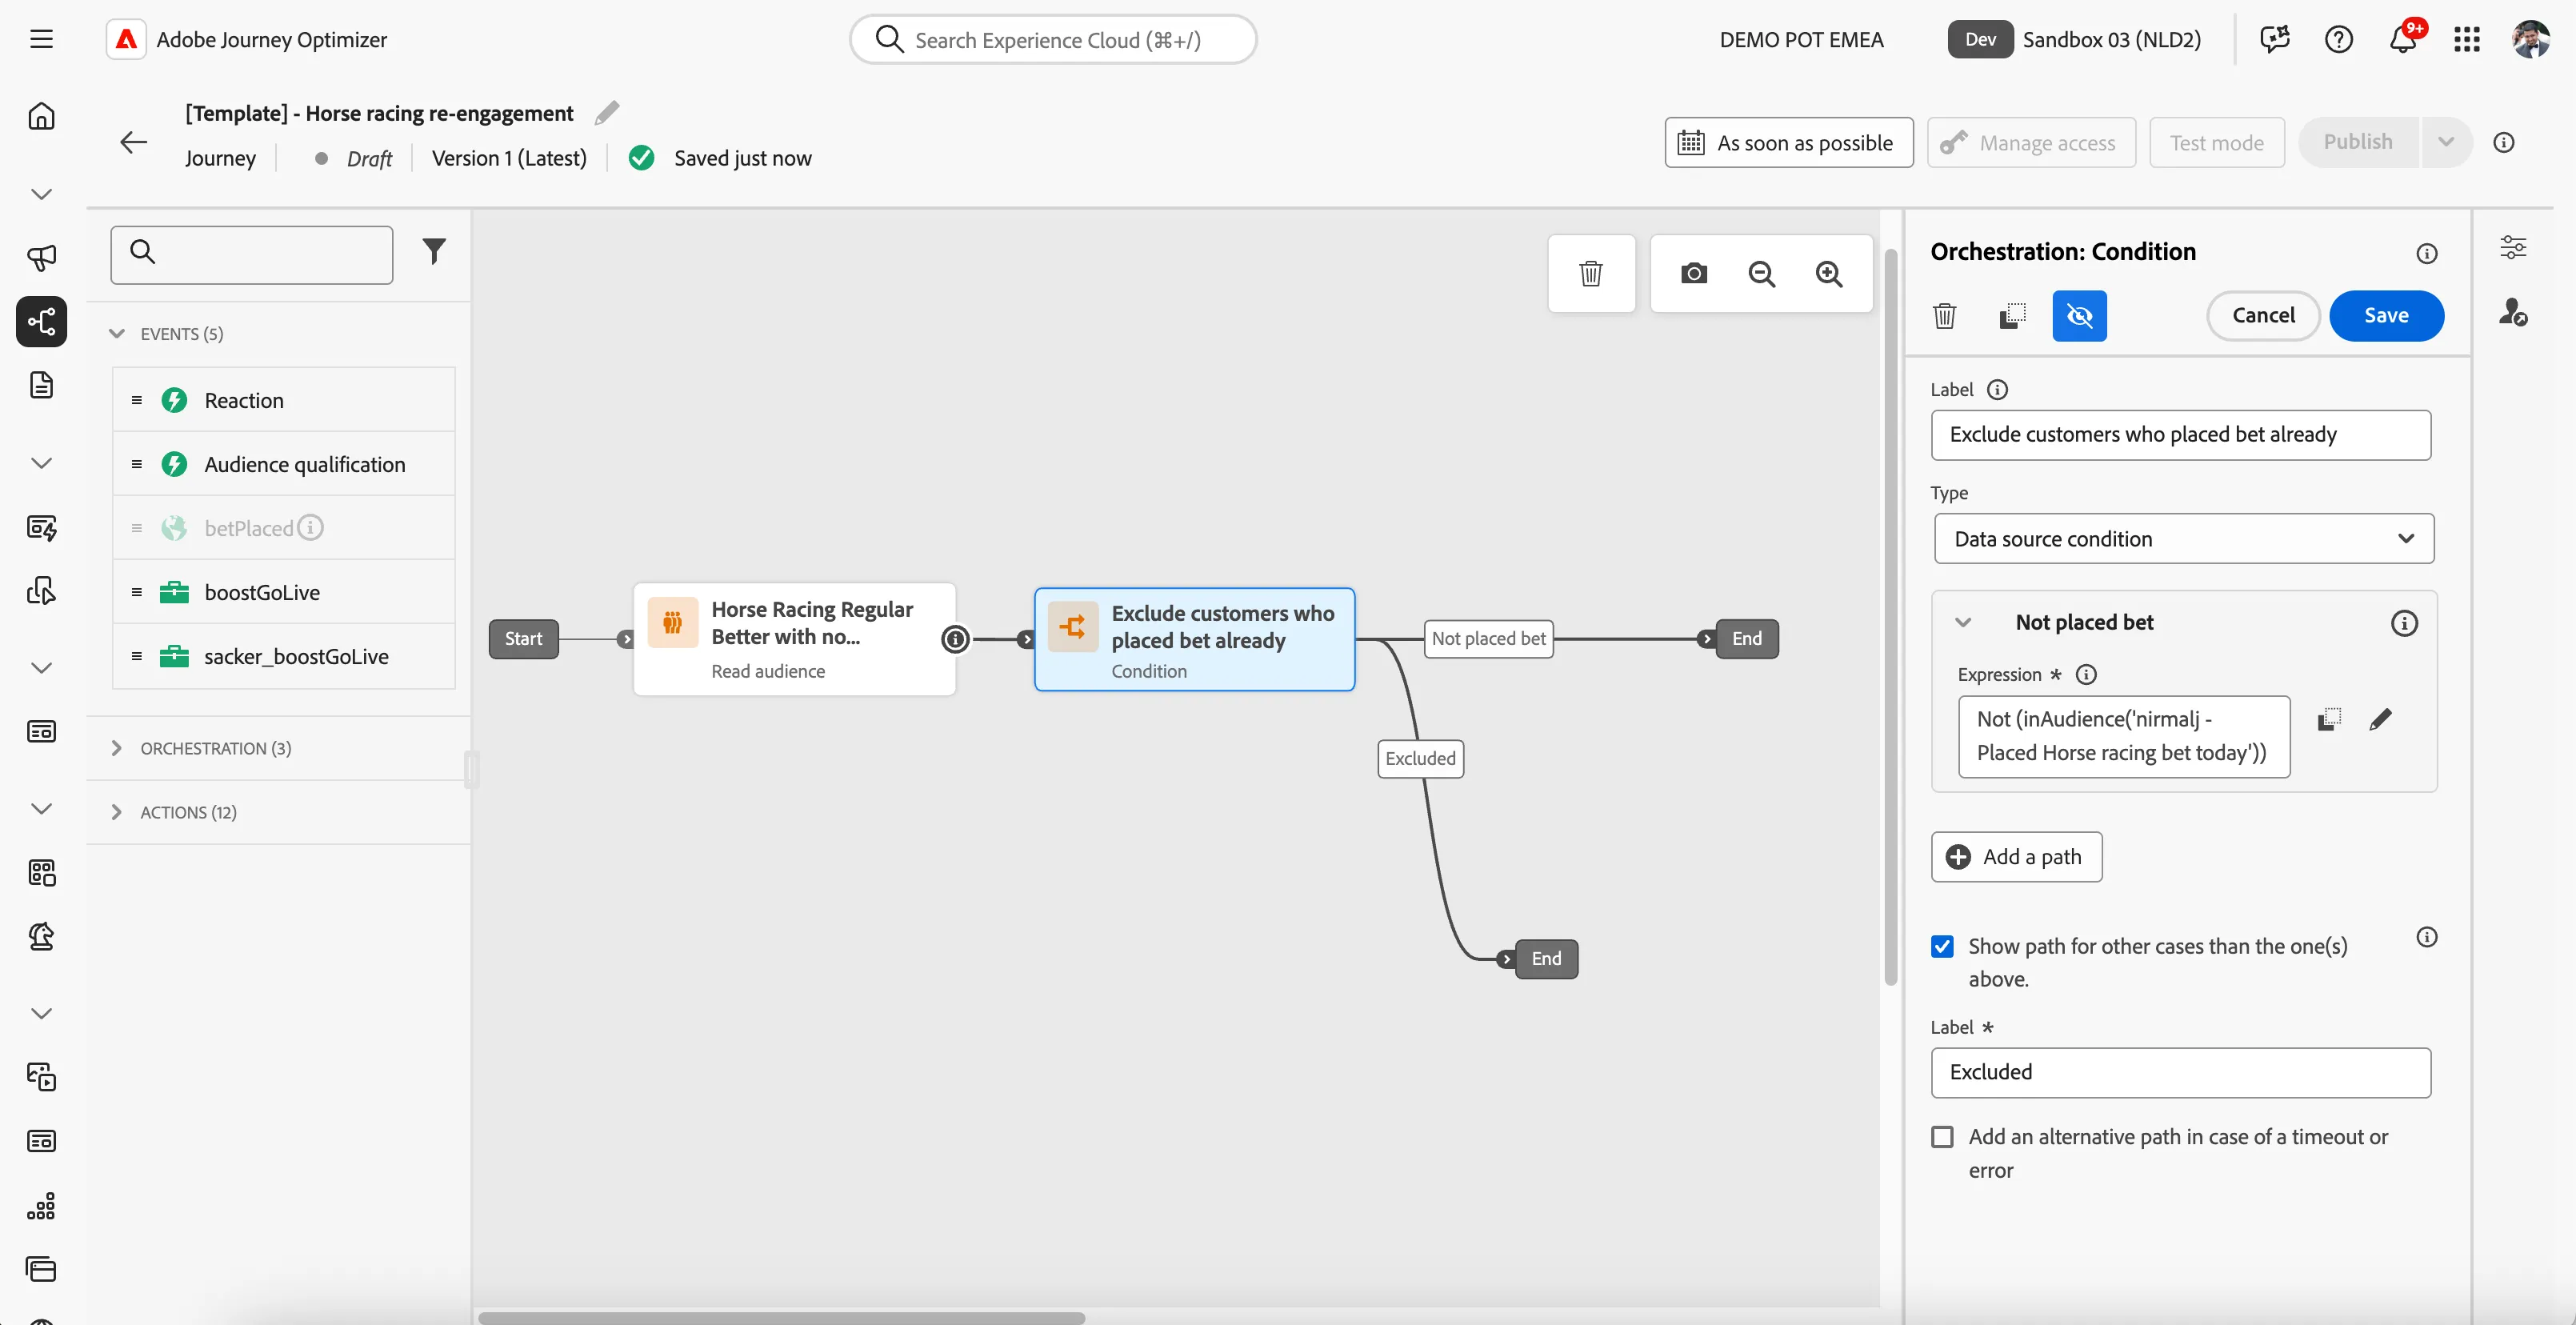Screen dimensions: 2576x1325
Task: Open Journeys icon in left sidebar
Action: click(x=41, y=321)
